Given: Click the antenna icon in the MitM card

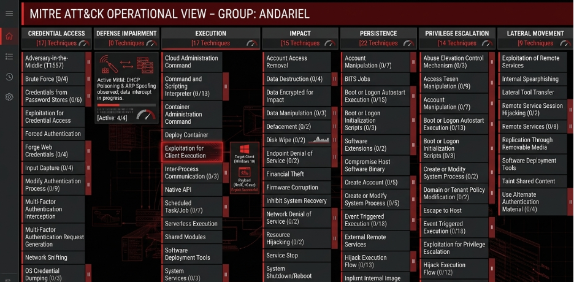Looking at the screenshot, I should point(109,64).
